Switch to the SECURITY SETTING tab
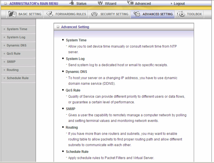This screenshot has width=214, height=163. (x=110, y=14)
